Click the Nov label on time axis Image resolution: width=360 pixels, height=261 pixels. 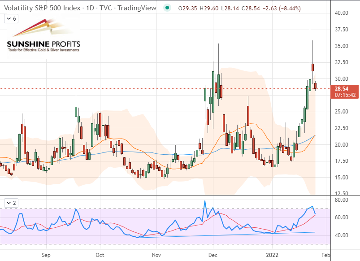[156, 255]
